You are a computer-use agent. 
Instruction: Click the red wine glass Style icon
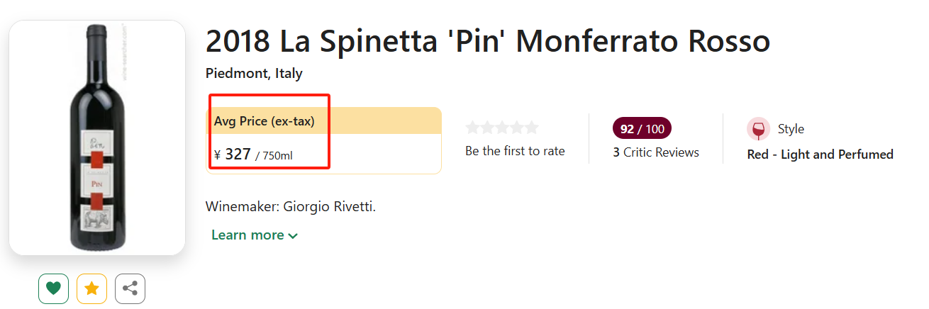(x=758, y=129)
